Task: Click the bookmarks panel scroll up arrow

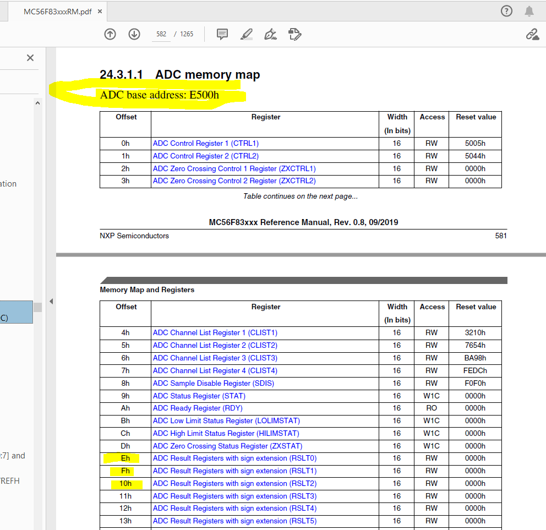Action: pos(37,103)
